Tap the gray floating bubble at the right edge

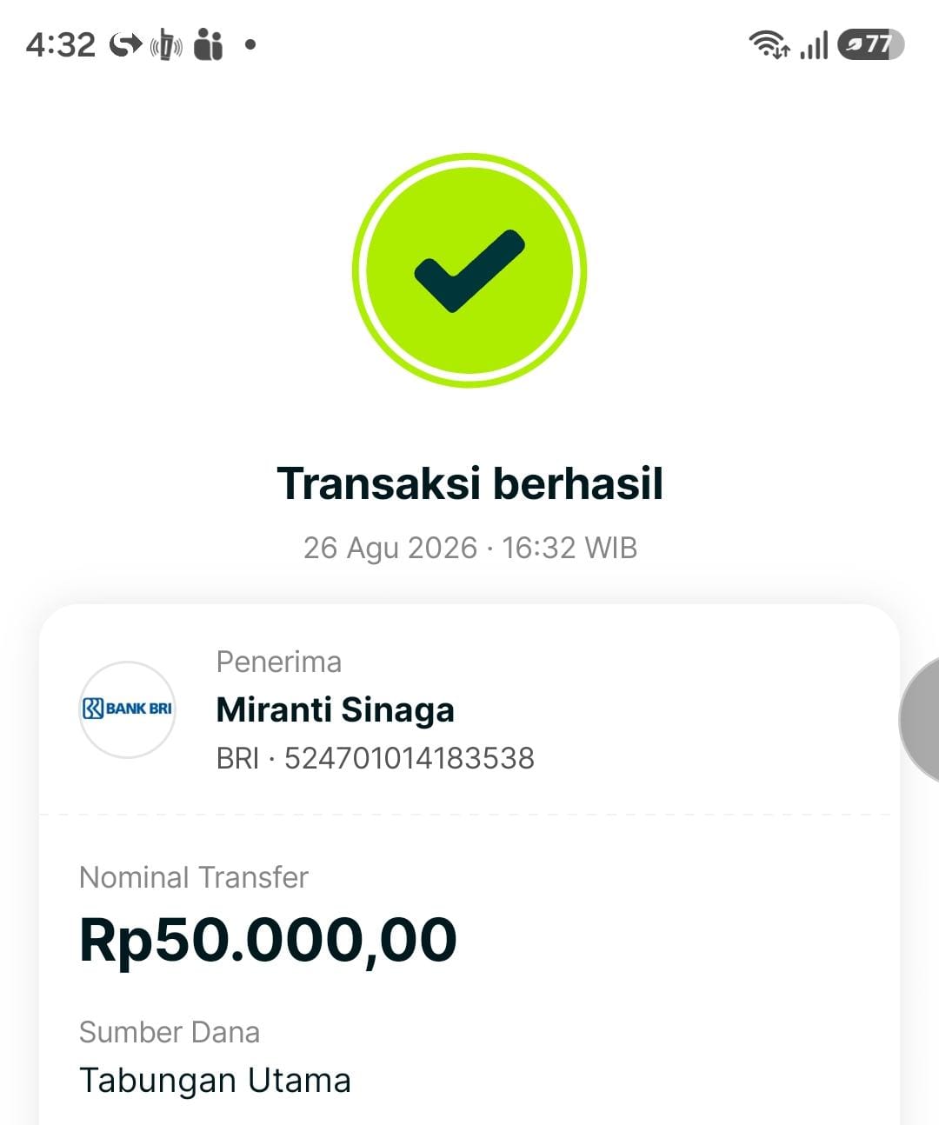pos(919,720)
